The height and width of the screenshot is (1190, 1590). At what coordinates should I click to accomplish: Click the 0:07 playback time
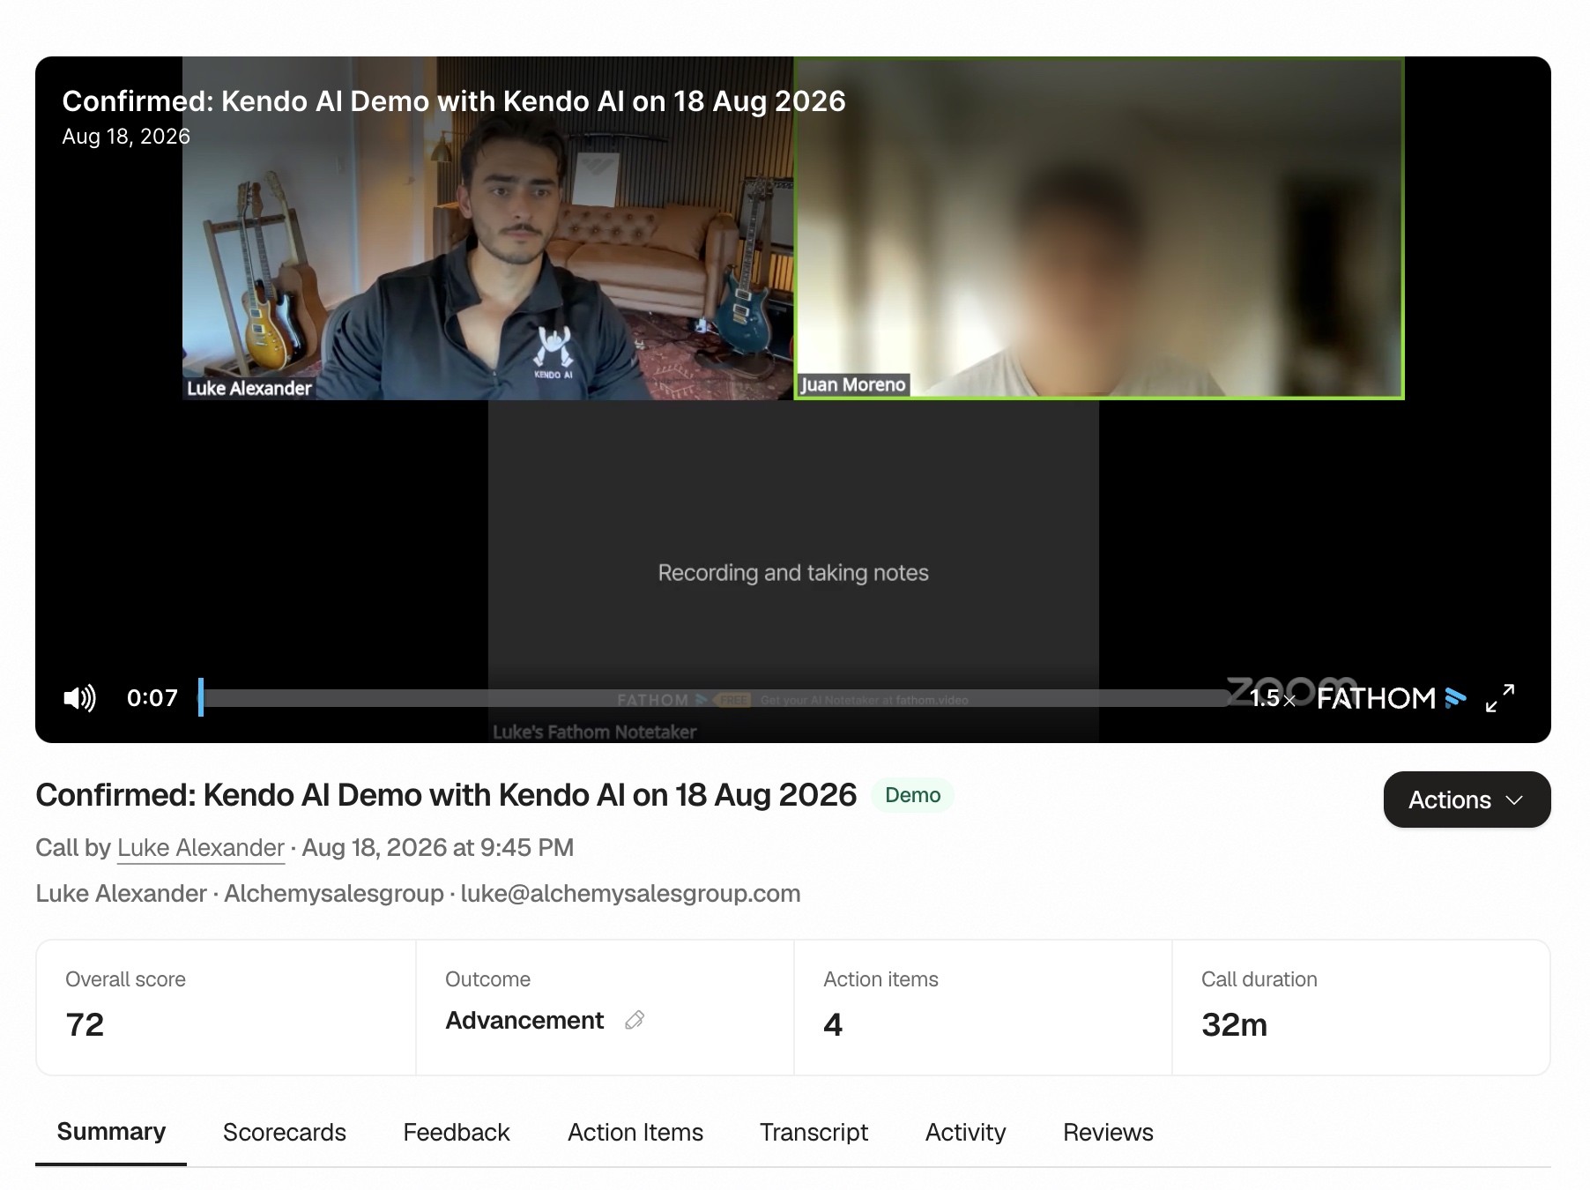[x=152, y=698]
